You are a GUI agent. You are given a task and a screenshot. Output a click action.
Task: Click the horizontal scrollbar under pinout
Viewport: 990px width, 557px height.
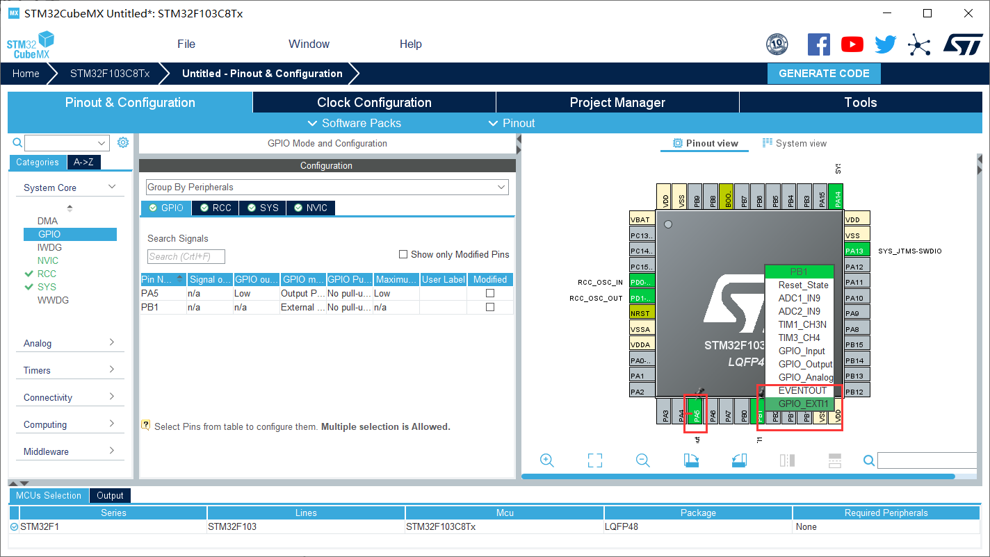point(738,476)
